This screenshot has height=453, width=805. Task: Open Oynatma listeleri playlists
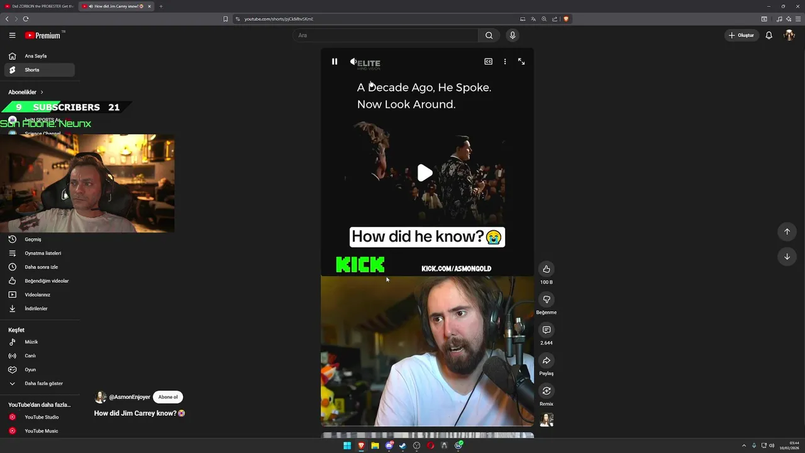click(40, 253)
